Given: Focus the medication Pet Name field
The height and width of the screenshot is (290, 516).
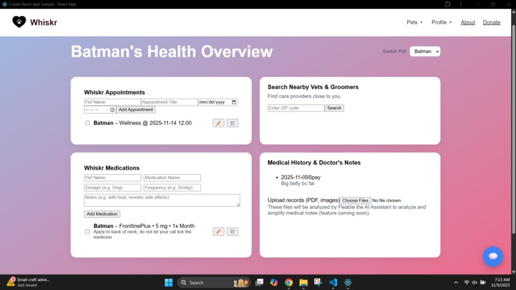Looking at the screenshot, I should (x=113, y=178).
